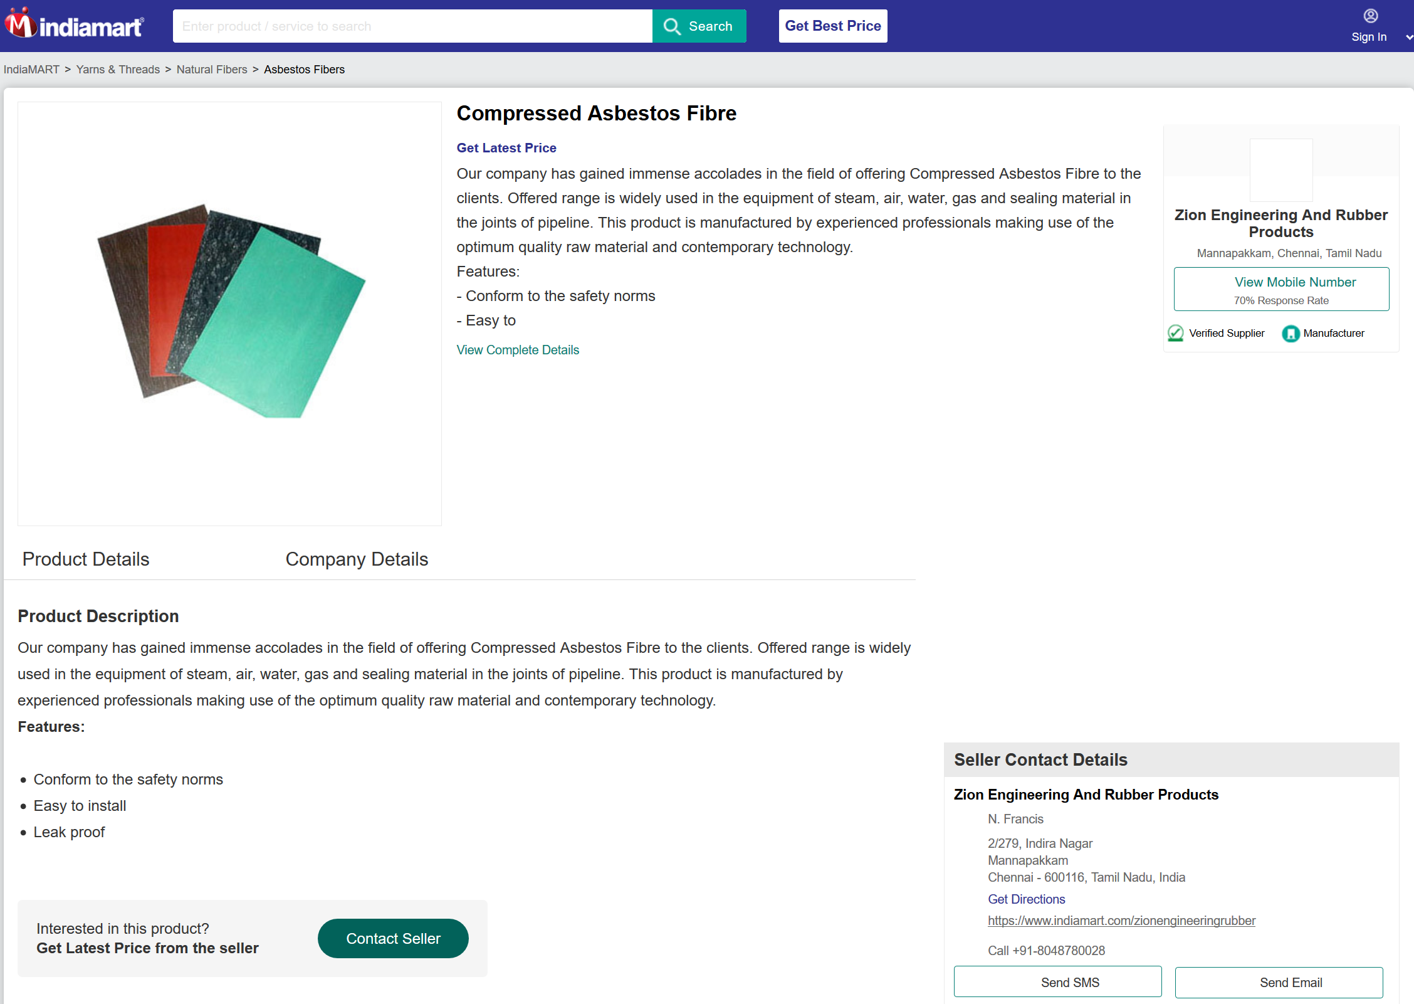
Task: Click the magnifier icon in Search button
Action: coord(672,26)
